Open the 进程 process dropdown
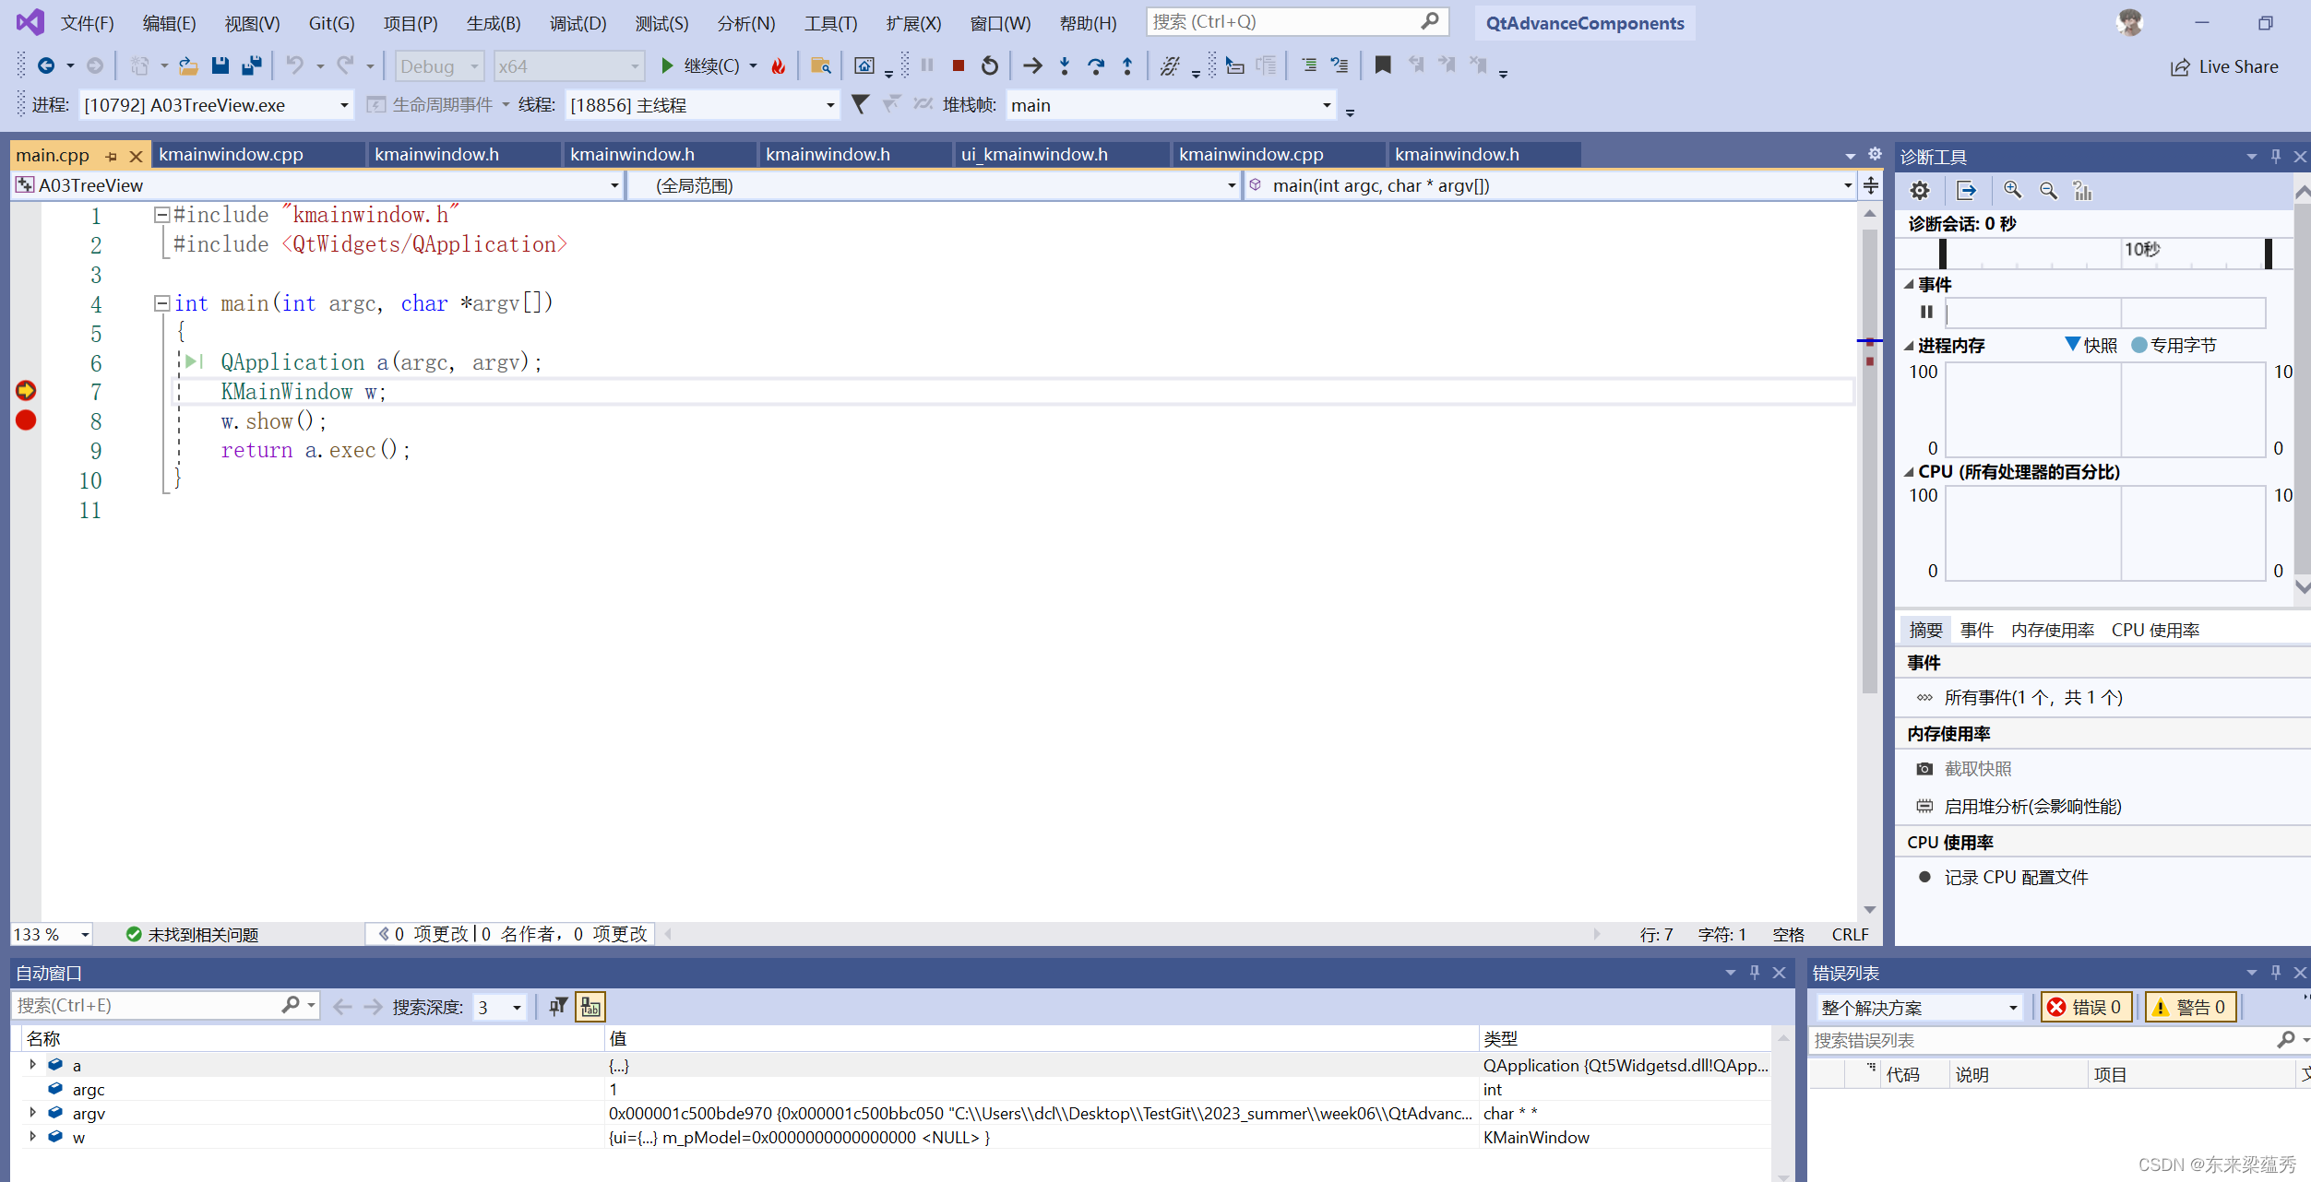 [x=217, y=105]
